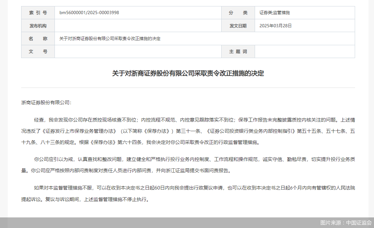Viewport: 374px width, 228px height.
Task: Click the paragraph line starting 你公司应引以为戒
Action: [194, 159]
